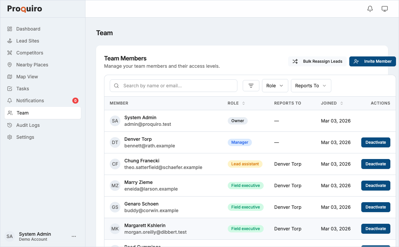Open the notification bell in the top bar

370,9
